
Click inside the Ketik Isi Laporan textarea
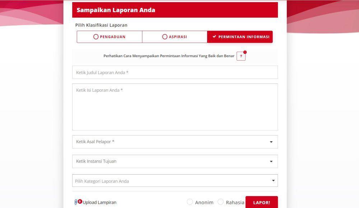pyautogui.click(x=175, y=107)
